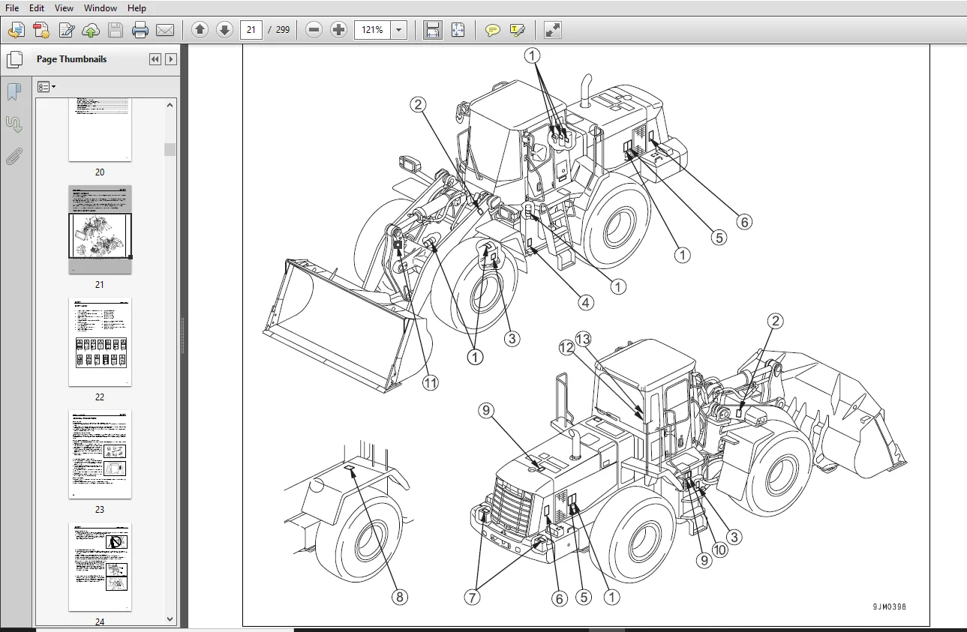This screenshot has width=967, height=632.
Task: Click the fit width scrolling icon
Action: coord(433,30)
